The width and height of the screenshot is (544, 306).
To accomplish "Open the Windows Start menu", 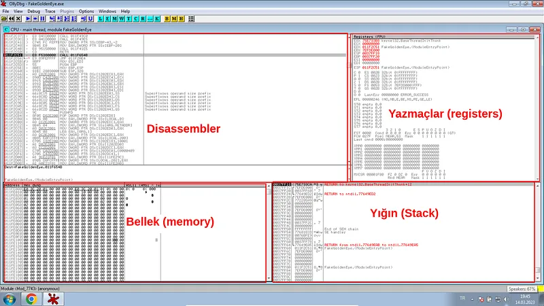I will 9,299.
